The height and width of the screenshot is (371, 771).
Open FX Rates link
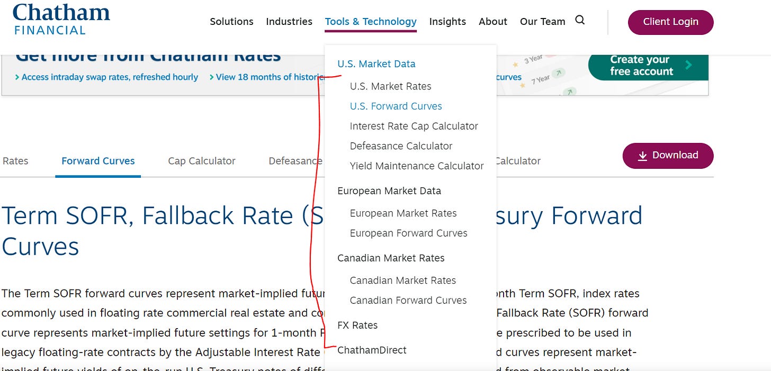[357, 325]
